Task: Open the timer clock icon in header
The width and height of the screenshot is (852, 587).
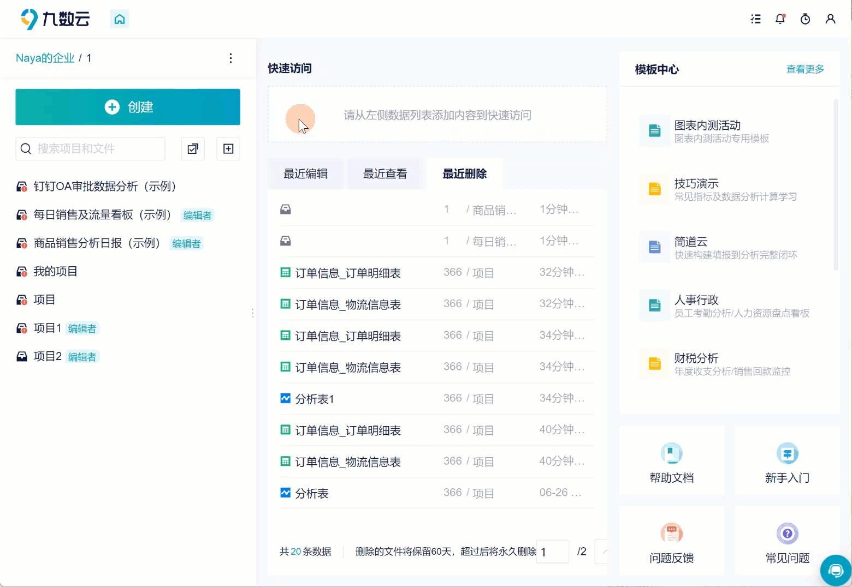Action: [x=805, y=19]
